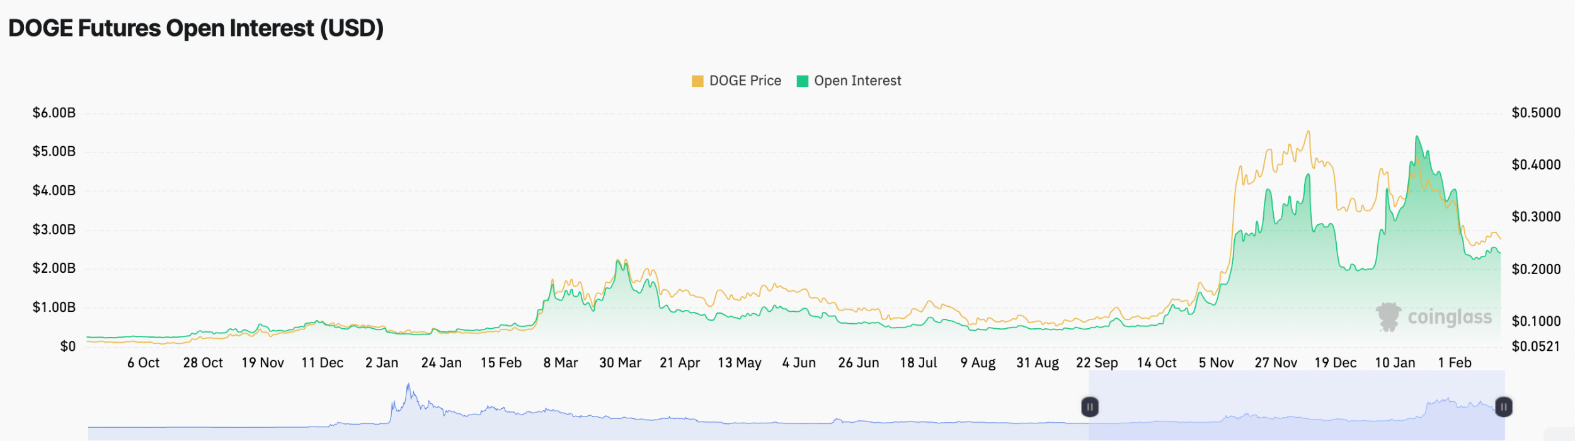Click the '$2.00B' axis value

pos(54,268)
